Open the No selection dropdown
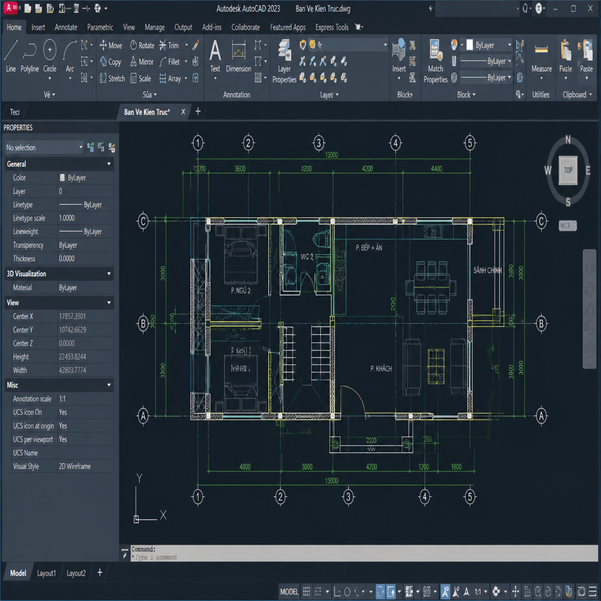Screen dimensions: 601x601 44,147
